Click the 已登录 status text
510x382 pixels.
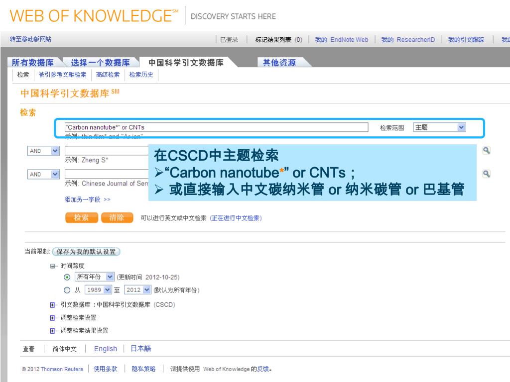click(229, 40)
